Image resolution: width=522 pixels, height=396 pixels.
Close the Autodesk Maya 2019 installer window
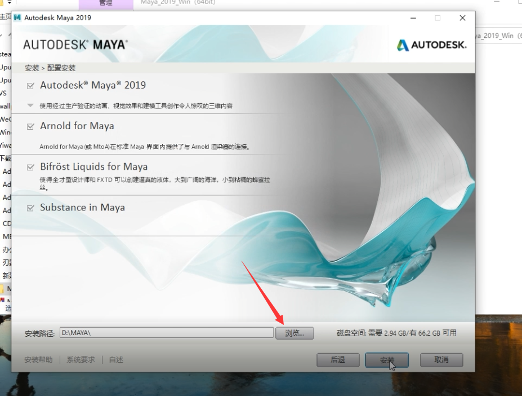462,18
